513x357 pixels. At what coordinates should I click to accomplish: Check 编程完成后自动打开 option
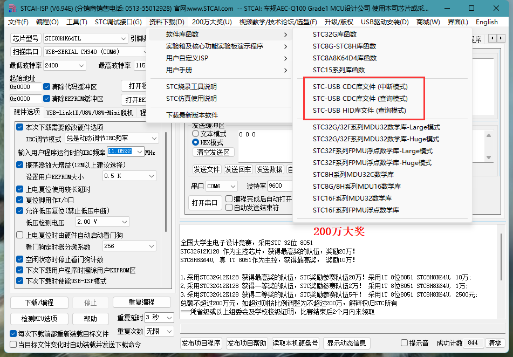pyautogui.click(x=229, y=199)
